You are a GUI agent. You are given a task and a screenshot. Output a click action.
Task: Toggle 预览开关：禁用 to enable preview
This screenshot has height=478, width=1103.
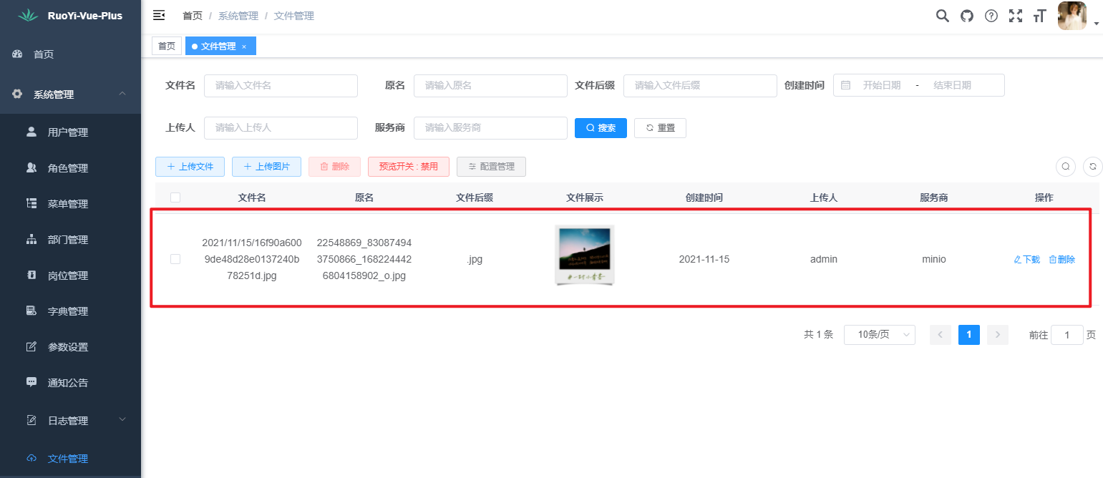408,166
